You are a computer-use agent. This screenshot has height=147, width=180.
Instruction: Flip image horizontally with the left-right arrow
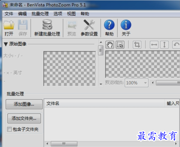(x=154, y=45)
